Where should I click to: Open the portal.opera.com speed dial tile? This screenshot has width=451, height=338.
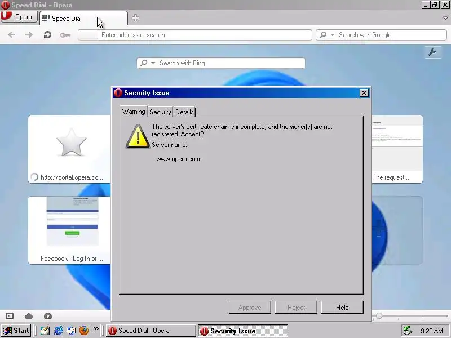[x=69, y=149]
